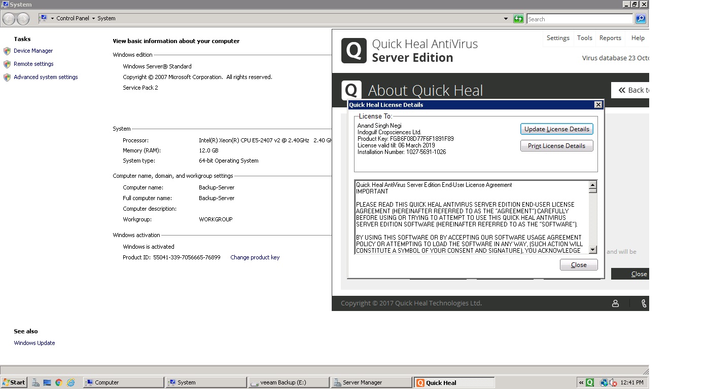Expand the address bar history dropdown
Screen dimensions: 706x389
pyautogui.click(x=506, y=19)
